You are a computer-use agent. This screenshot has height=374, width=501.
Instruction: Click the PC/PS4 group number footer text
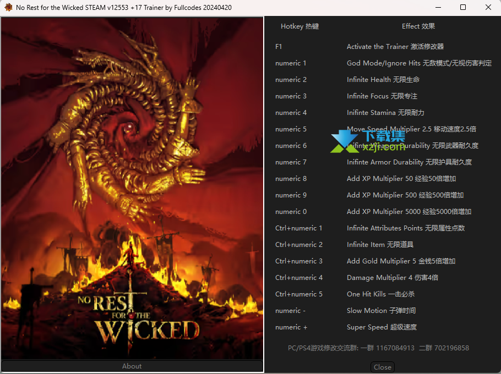(x=378, y=348)
